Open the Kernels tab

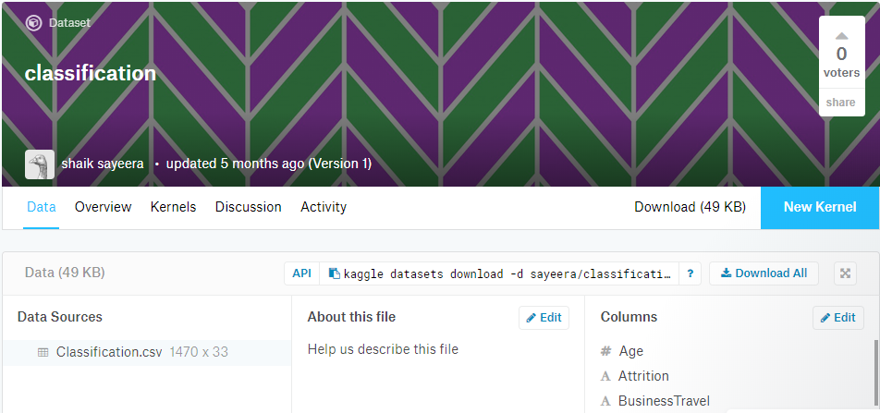click(x=174, y=207)
